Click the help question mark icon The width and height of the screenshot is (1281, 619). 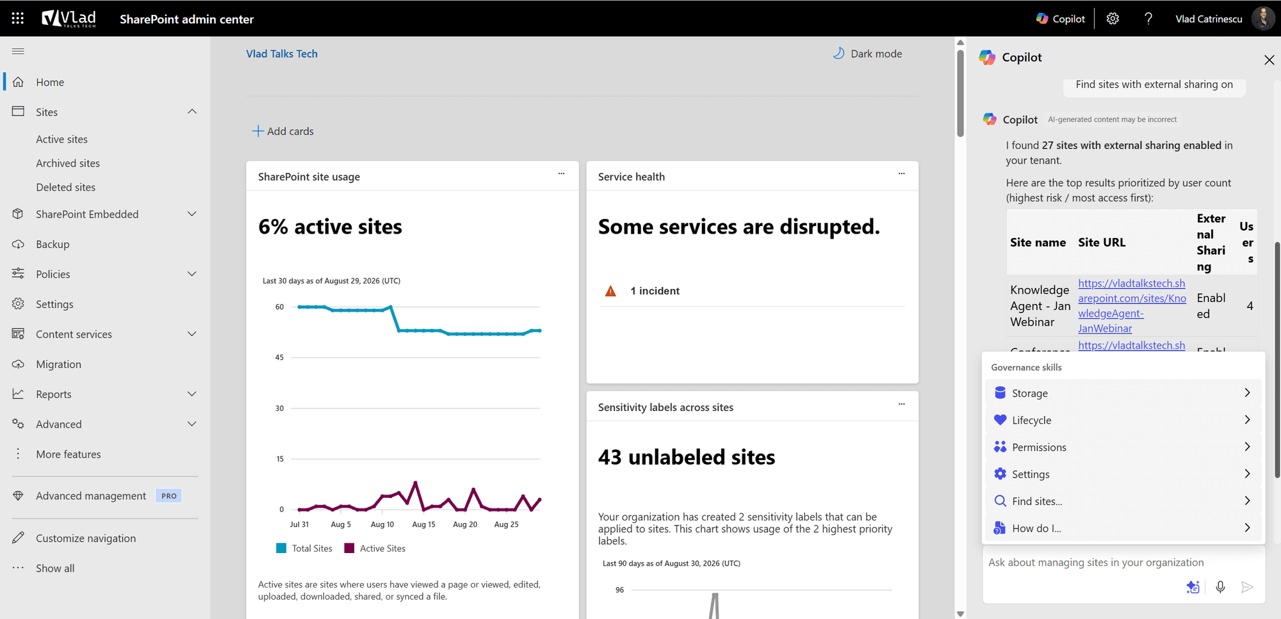pyautogui.click(x=1148, y=19)
